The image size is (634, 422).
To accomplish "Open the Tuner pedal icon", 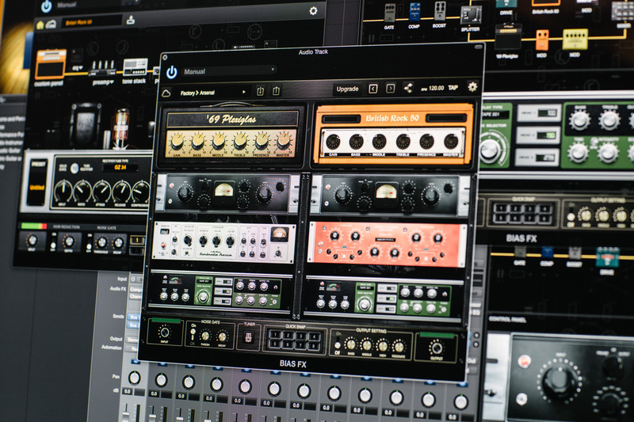I will tap(248, 336).
